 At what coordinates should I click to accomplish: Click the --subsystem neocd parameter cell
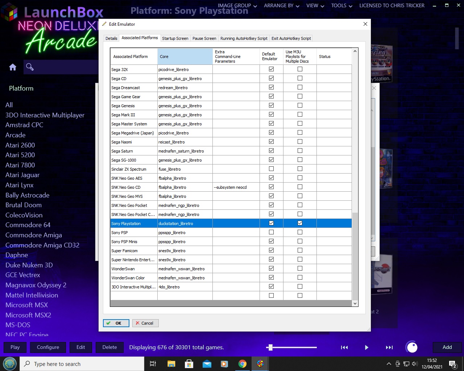pyautogui.click(x=236, y=187)
